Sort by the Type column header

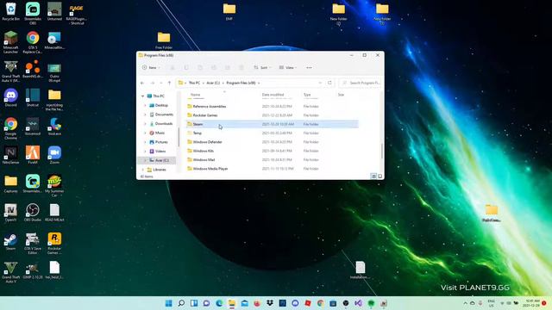pos(307,95)
